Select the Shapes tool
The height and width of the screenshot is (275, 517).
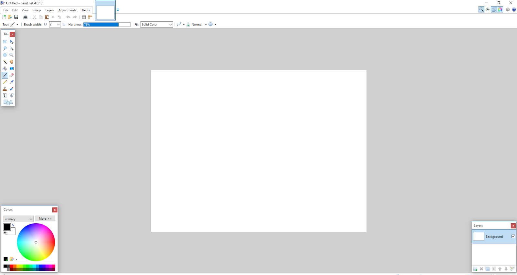coord(8,102)
